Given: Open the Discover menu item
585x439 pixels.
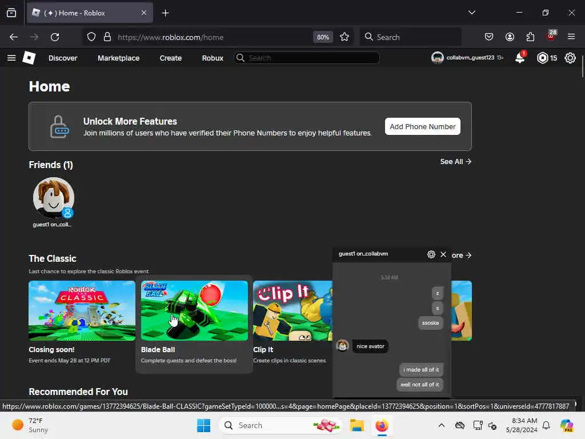Looking at the screenshot, I should point(63,58).
